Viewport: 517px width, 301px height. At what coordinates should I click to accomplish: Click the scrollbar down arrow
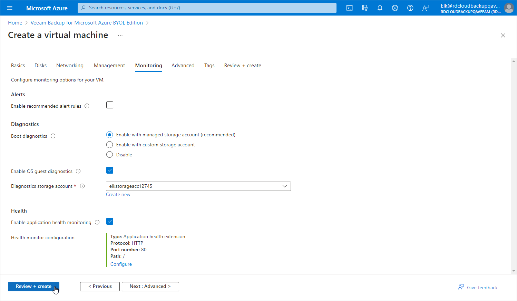pos(514,271)
